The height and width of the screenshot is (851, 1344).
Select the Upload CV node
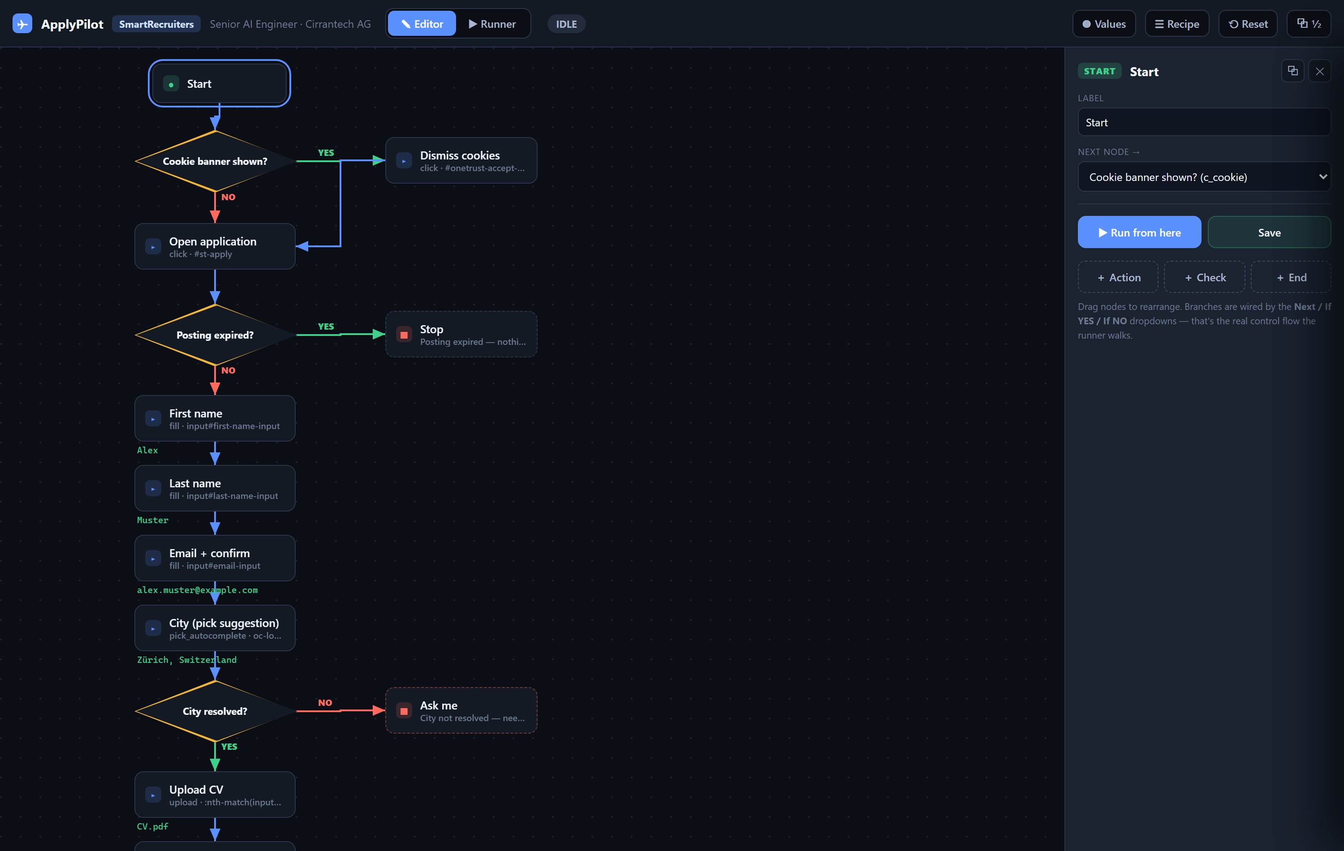215,795
